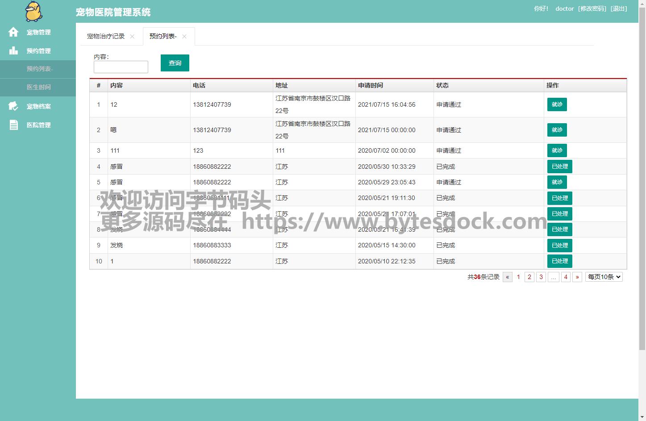Viewport: 646px width, 421px height.
Task: Expand the 医院管理 sidebar menu
Action: coord(38,125)
